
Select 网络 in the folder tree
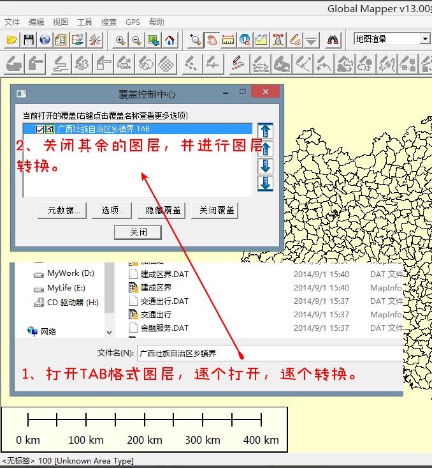tap(41, 331)
